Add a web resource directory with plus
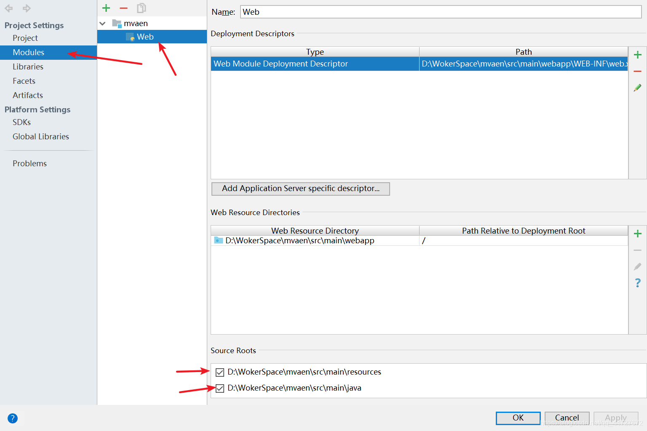647x431 pixels. tap(638, 234)
